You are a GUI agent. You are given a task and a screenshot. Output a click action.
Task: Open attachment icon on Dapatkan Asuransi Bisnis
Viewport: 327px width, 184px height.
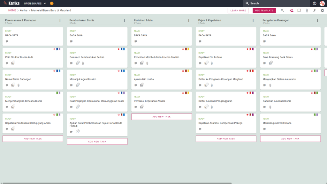(270, 107)
